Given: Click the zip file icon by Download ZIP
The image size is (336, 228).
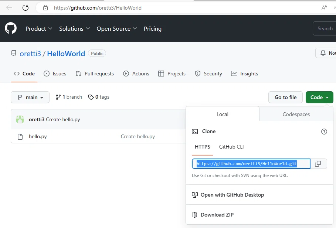Looking at the screenshot, I should [194, 214].
